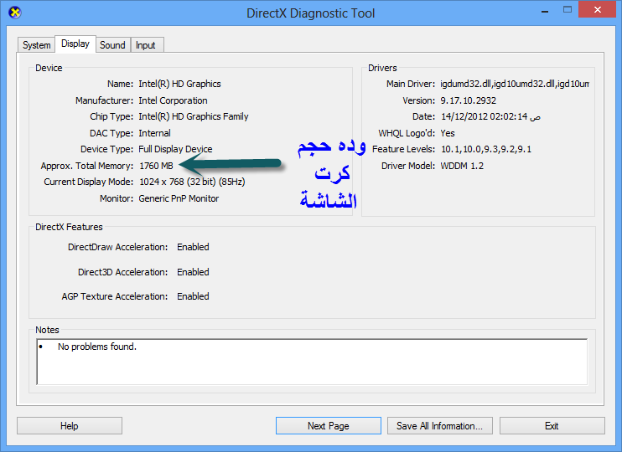The height and width of the screenshot is (452, 622).
Task: Click the '1760 MB' memory value
Action: tap(156, 166)
